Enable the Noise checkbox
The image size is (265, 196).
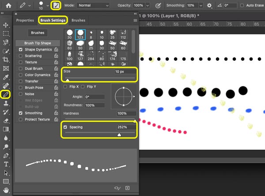click(21, 94)
